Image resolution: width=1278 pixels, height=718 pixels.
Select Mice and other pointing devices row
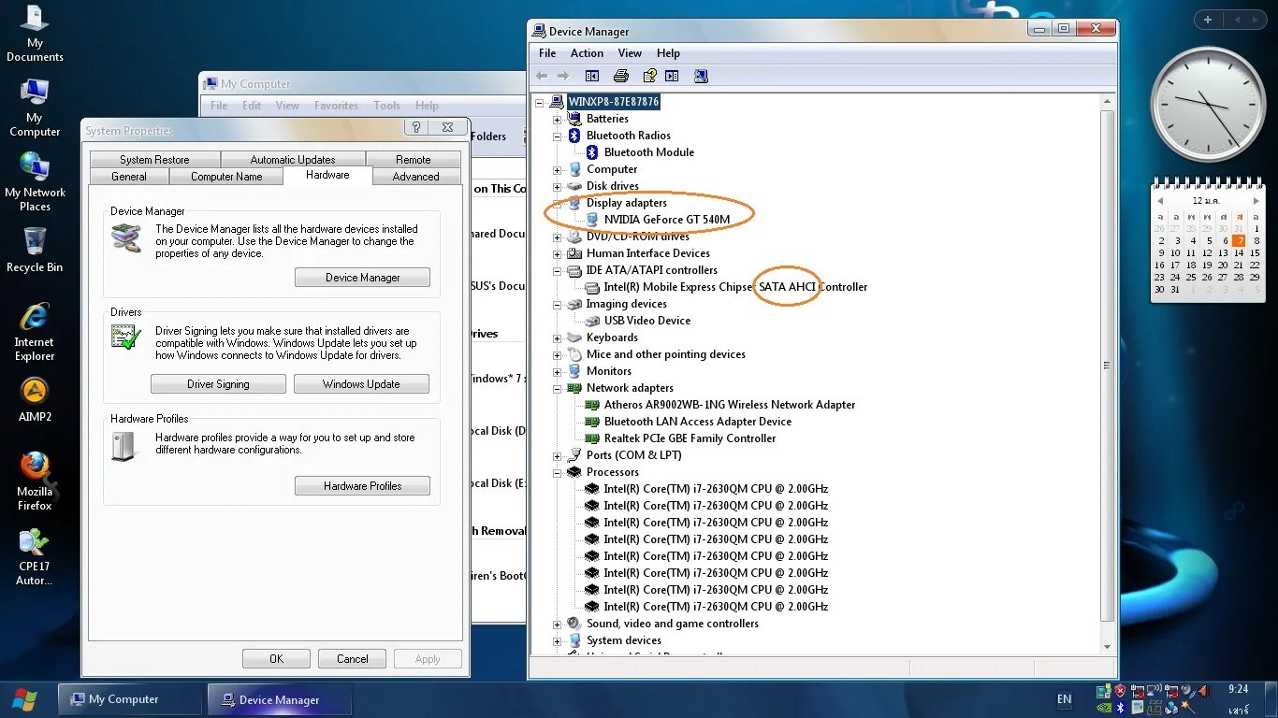(666, 354)
